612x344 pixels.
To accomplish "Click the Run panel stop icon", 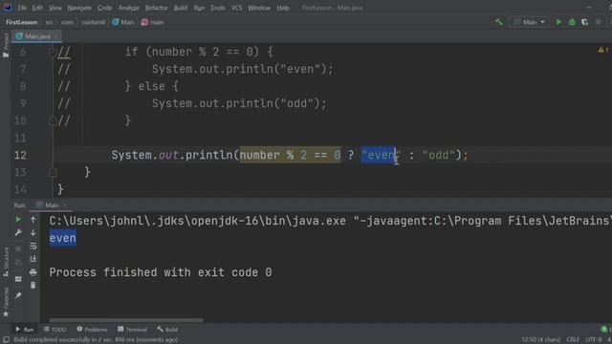I will coord(18,248).
